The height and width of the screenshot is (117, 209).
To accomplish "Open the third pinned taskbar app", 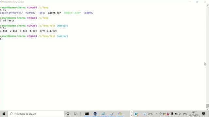I will [x=103, y=114].
